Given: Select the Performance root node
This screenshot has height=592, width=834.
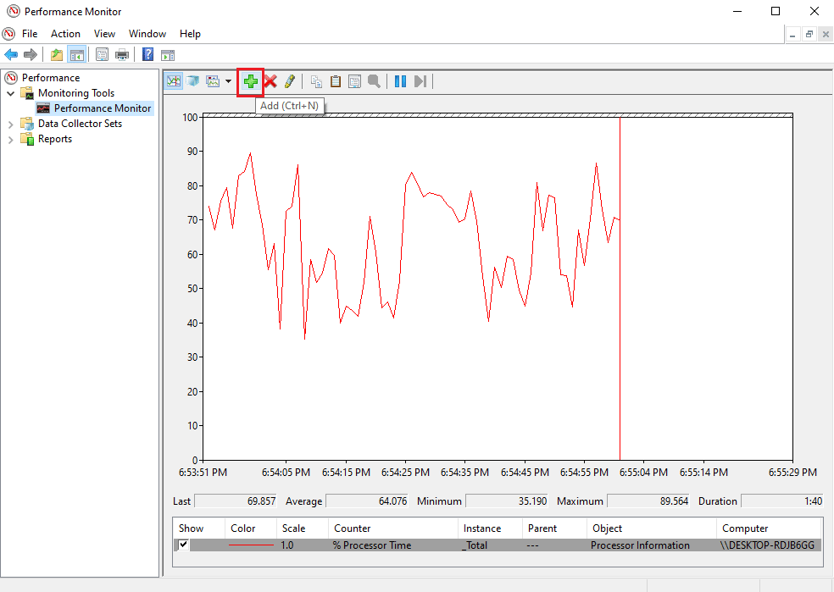Looking at the screenshot, I should click(51, 78).
